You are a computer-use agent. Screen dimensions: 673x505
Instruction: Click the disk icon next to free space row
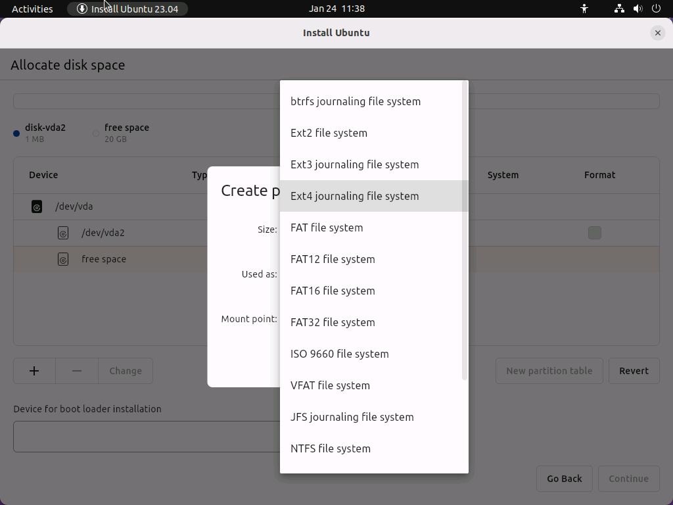tap(63, 258)
